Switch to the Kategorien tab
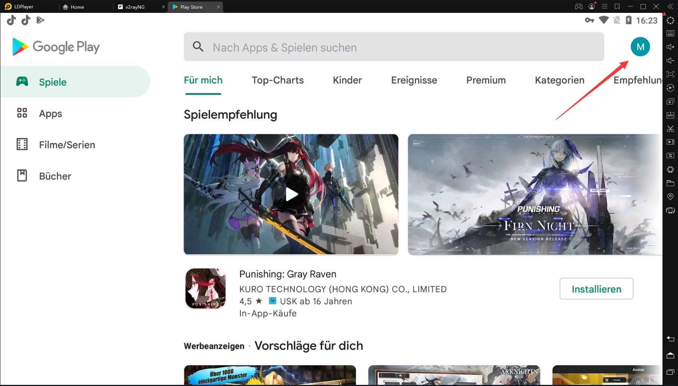 tap(560, 80)
